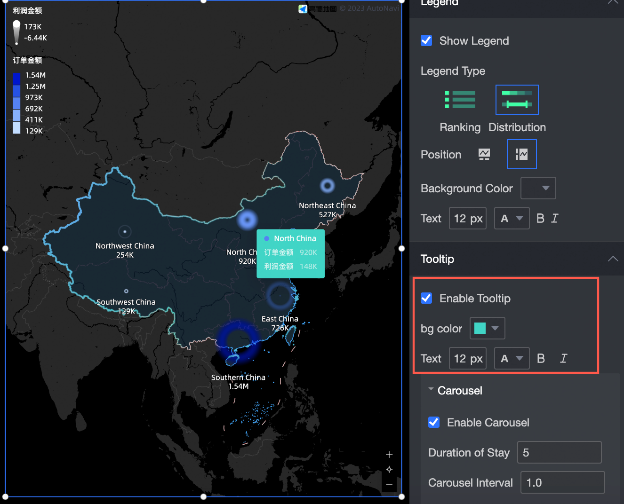The image size is (624, 504).
Task: Disable the Enable Carousel checkbox
Action: pyautogui.click(x=433, y=422)
